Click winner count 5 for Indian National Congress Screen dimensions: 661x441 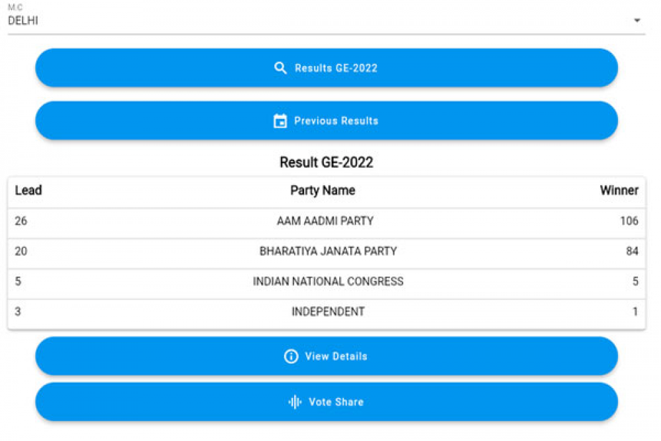pos(635,281)
